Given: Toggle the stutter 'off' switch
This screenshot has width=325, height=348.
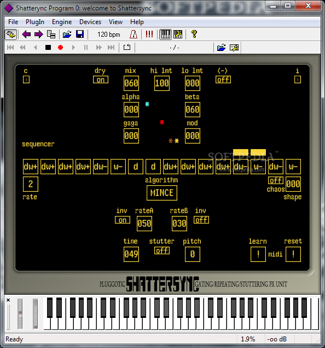Looking at the screenshot, I should click(162, 250).
